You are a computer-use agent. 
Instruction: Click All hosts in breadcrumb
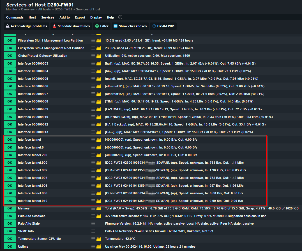tap(44, 10)
